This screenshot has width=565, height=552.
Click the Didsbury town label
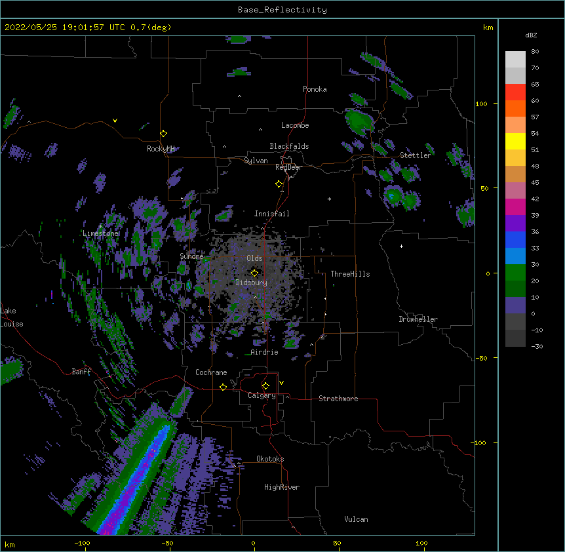pyautogui.click(x=252, y=283)
